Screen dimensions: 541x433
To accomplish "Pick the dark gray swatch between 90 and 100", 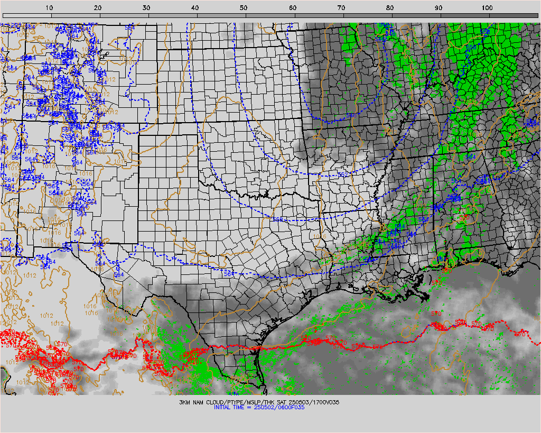I will pos(465,15).
